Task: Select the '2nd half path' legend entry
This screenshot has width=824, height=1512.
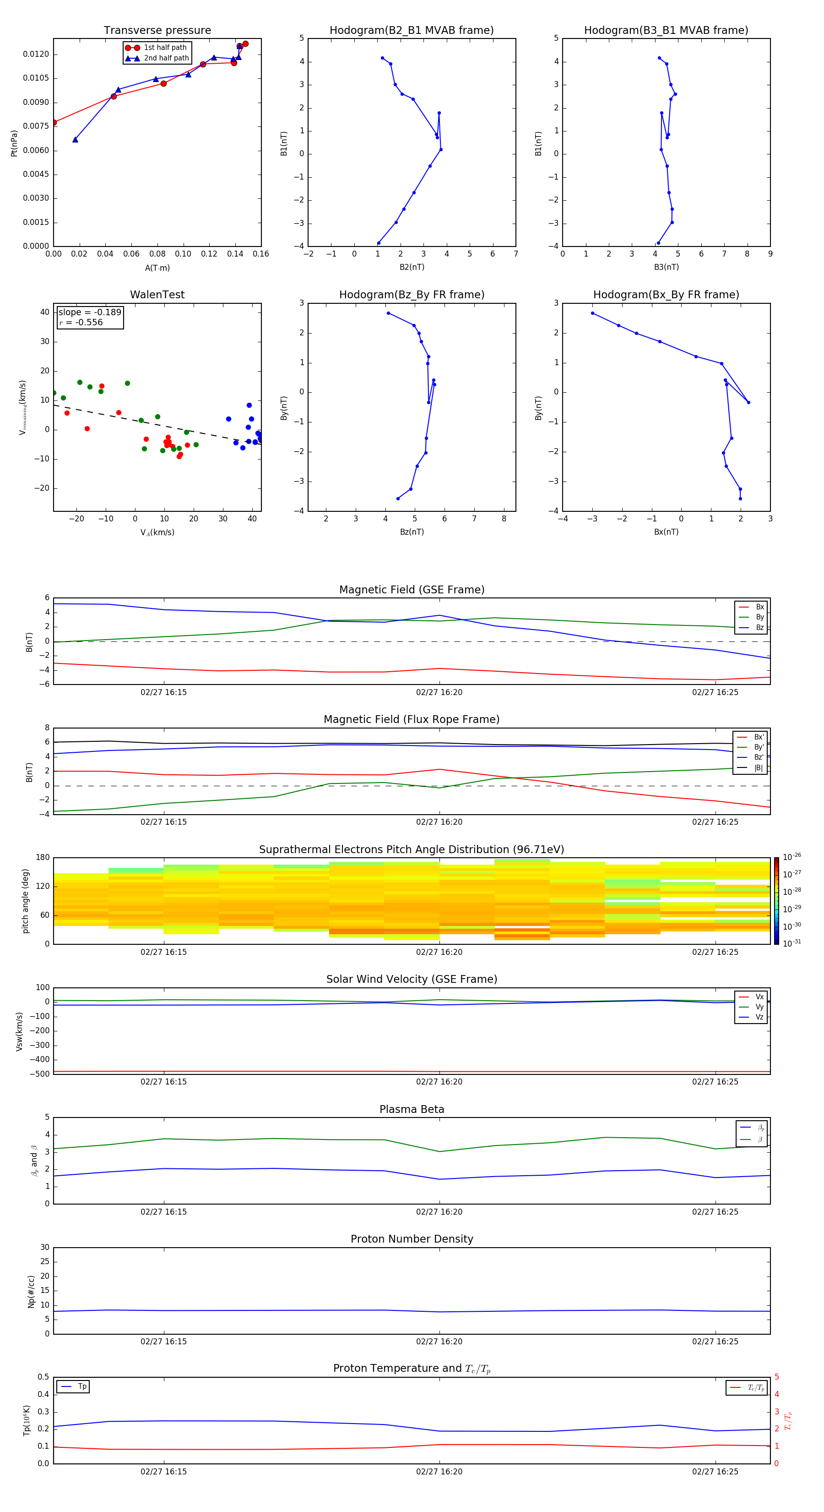Action: (157, 58)
